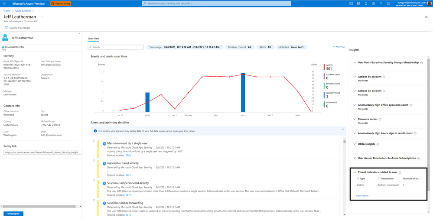433x224 pixels.
Task: Open the View events link
Action: [363, 195]
